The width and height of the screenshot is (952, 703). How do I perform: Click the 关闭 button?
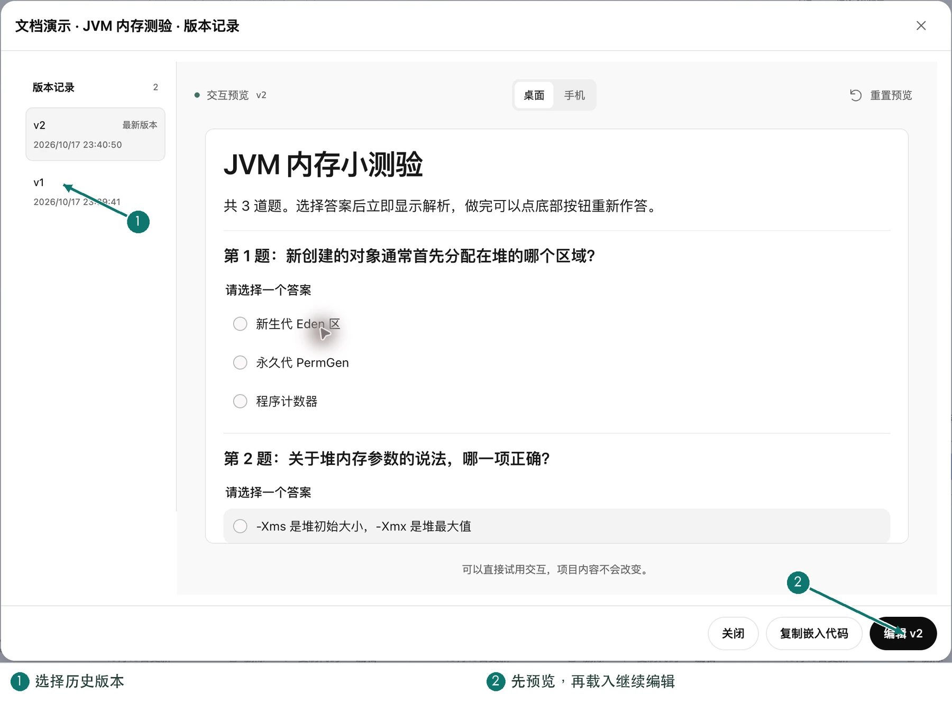click(733, 633)
